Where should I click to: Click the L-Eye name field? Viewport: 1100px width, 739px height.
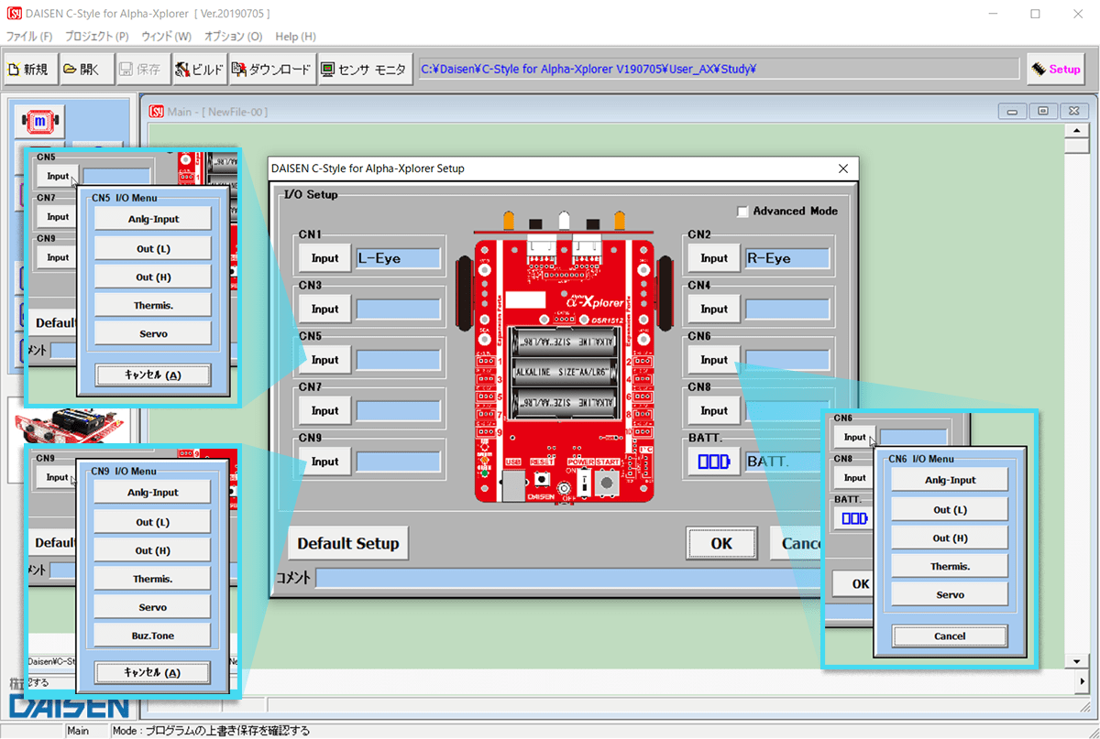[x=398, y=258]
